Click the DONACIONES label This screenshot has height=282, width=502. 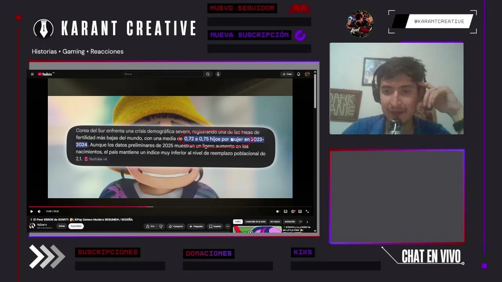coord(209,253)
